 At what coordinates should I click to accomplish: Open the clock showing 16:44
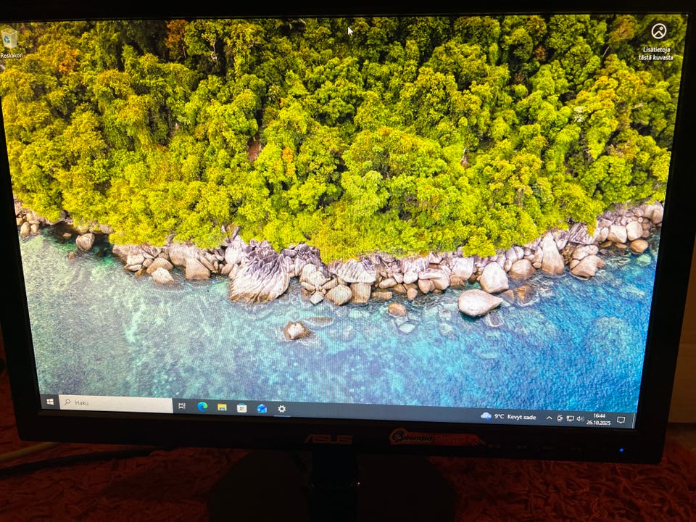point(599,420)
